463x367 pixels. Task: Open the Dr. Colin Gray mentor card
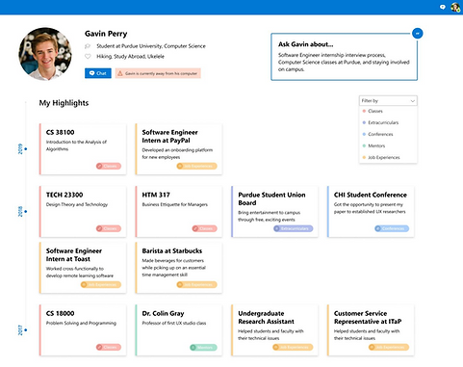point(179,330)
